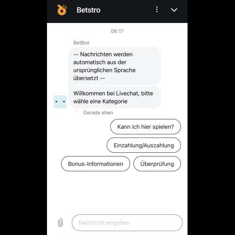235x235 pixels.
Task: Click the 'Gerade eben' timestamp label
Action: pos(98,112)
